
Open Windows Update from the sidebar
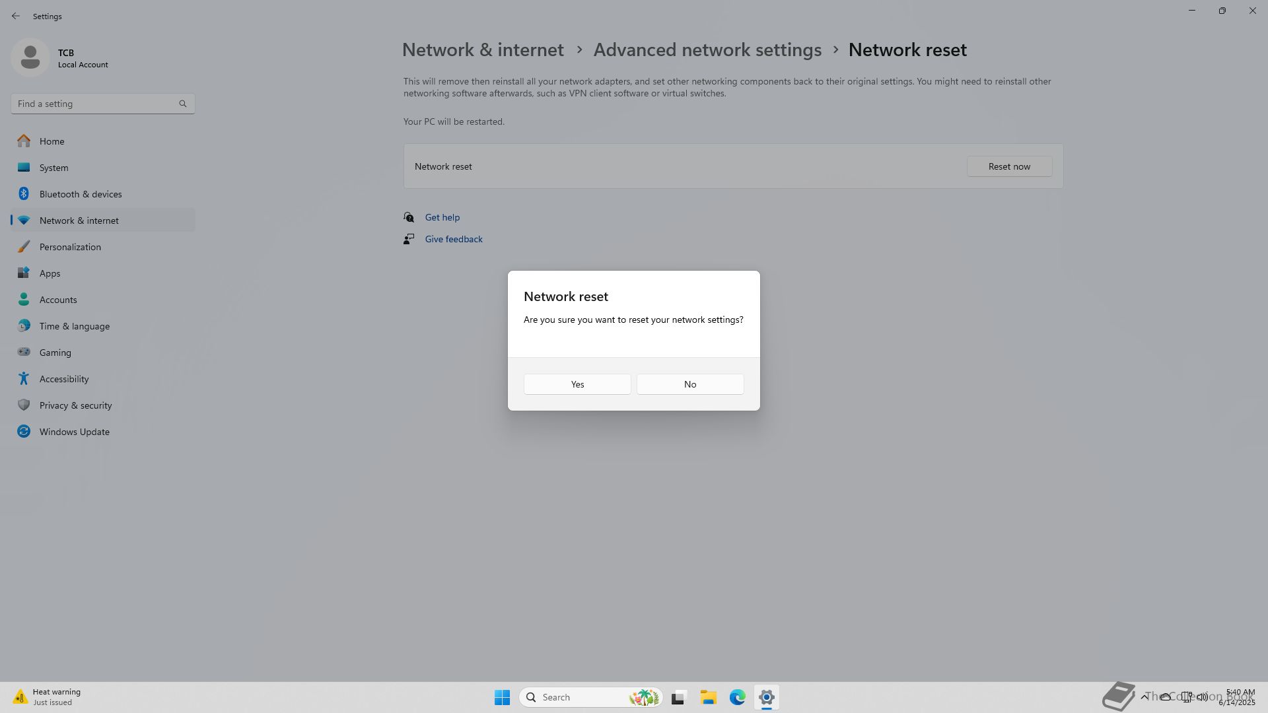point(74,432)
